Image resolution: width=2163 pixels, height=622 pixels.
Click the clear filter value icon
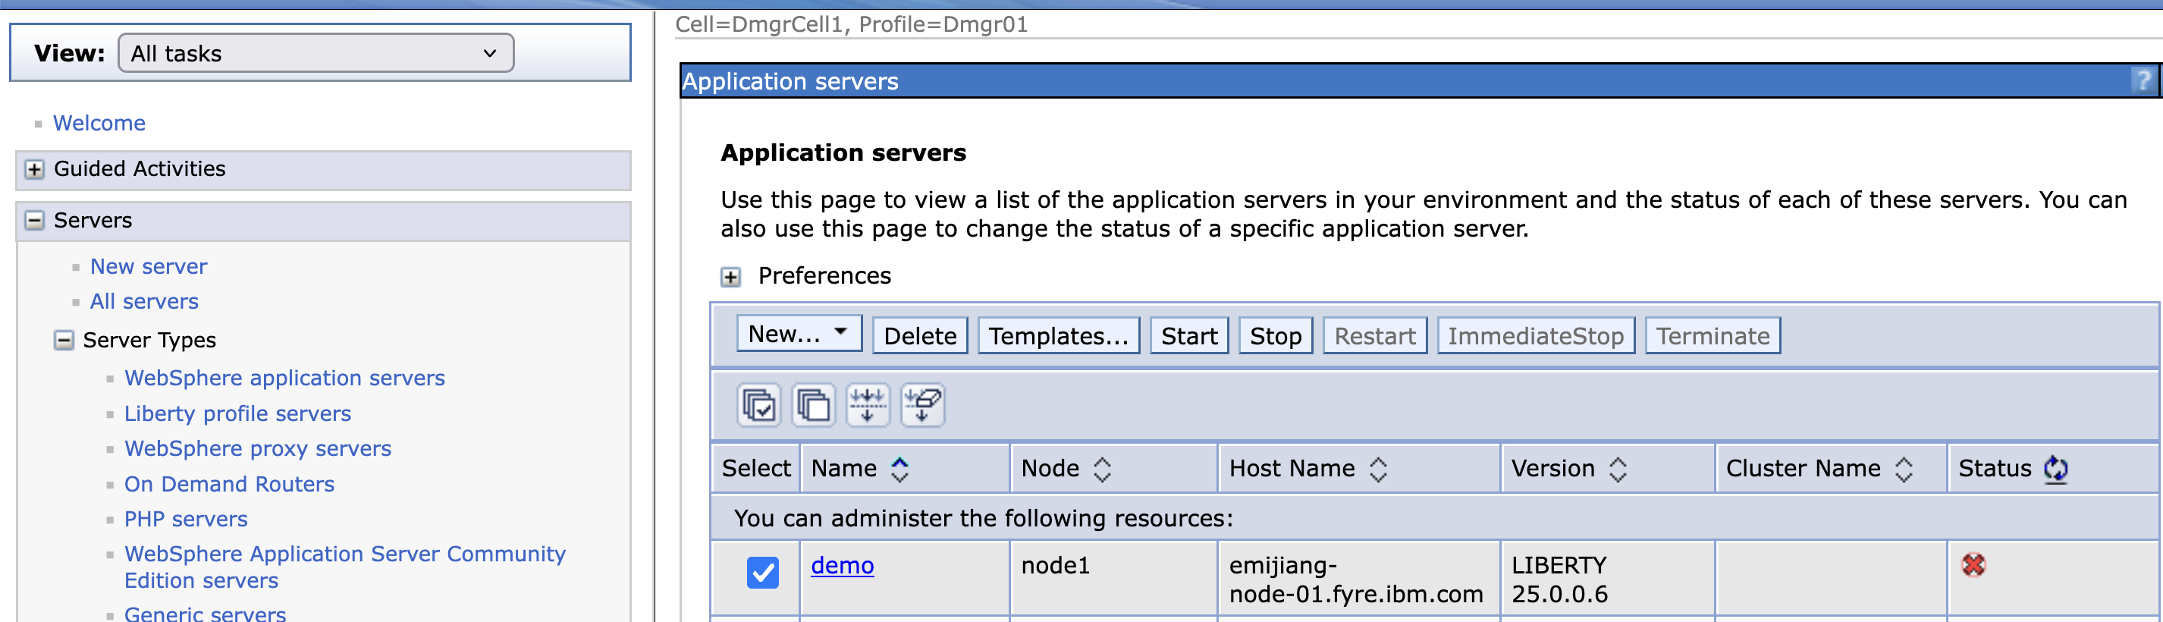click(922, 405)
